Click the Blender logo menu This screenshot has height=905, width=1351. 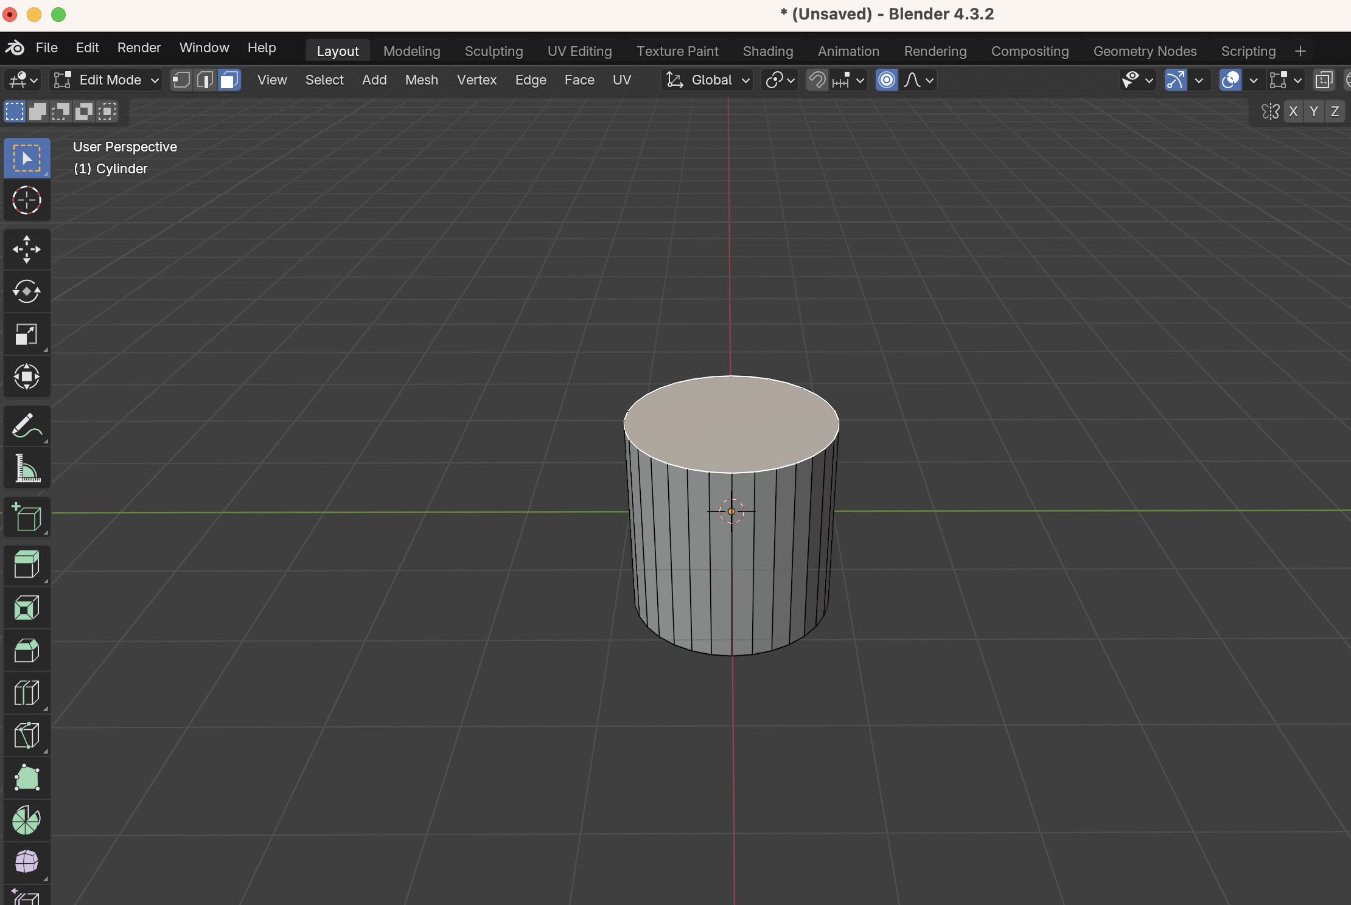click(15, 47)
